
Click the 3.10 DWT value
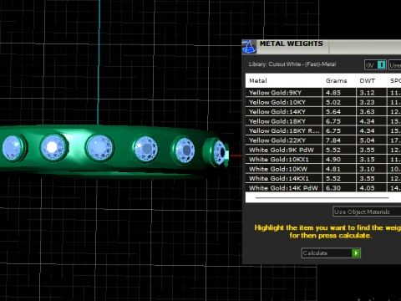coord(367,169)
